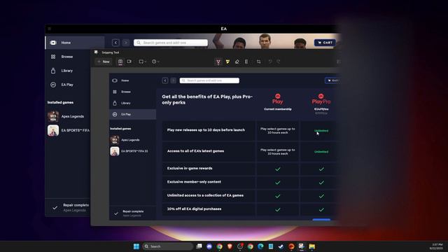Select the Image crop tool
448x252 pixels.
click(x=258, y=62)
